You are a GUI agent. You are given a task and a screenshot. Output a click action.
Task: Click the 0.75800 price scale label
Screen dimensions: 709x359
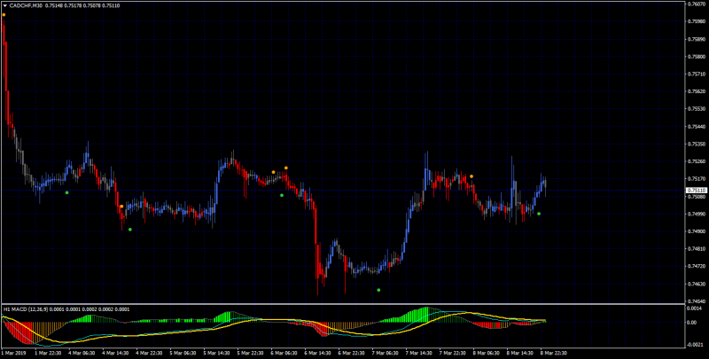click(x=697, y=57)
